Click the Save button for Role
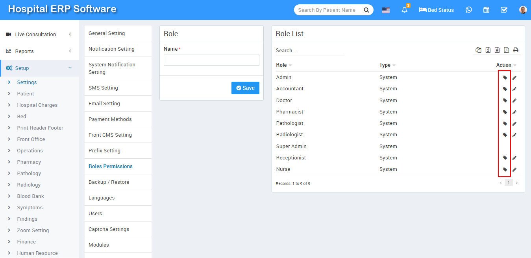The width and height of the screenshot is (531, 258). pos(245,88)
